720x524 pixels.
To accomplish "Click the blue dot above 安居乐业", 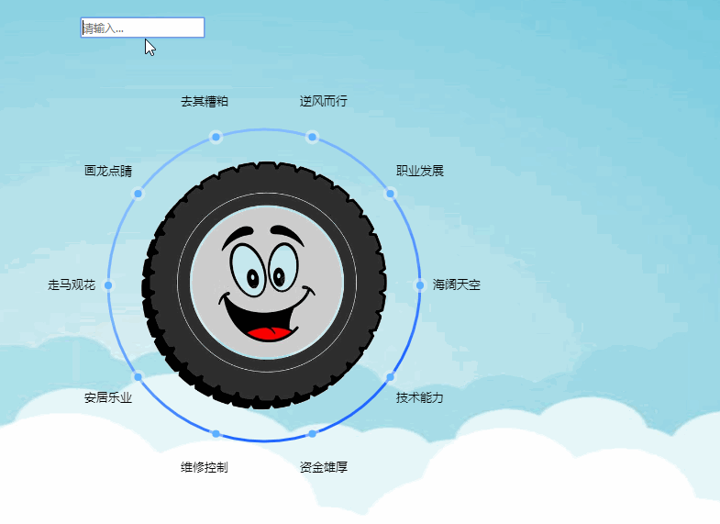I will point(138,377).
